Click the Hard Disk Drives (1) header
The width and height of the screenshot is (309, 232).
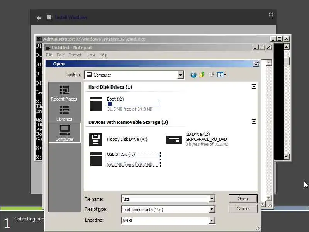pos(110,87)
